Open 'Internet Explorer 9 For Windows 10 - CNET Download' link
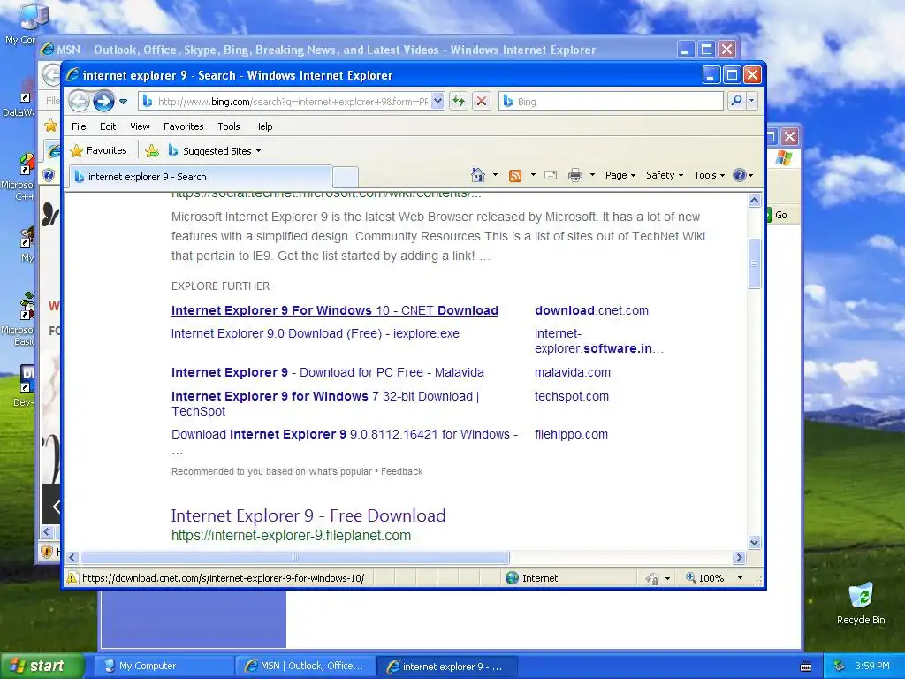The width and height of the screenshot is (905, 679). click(x=335, y=310)
